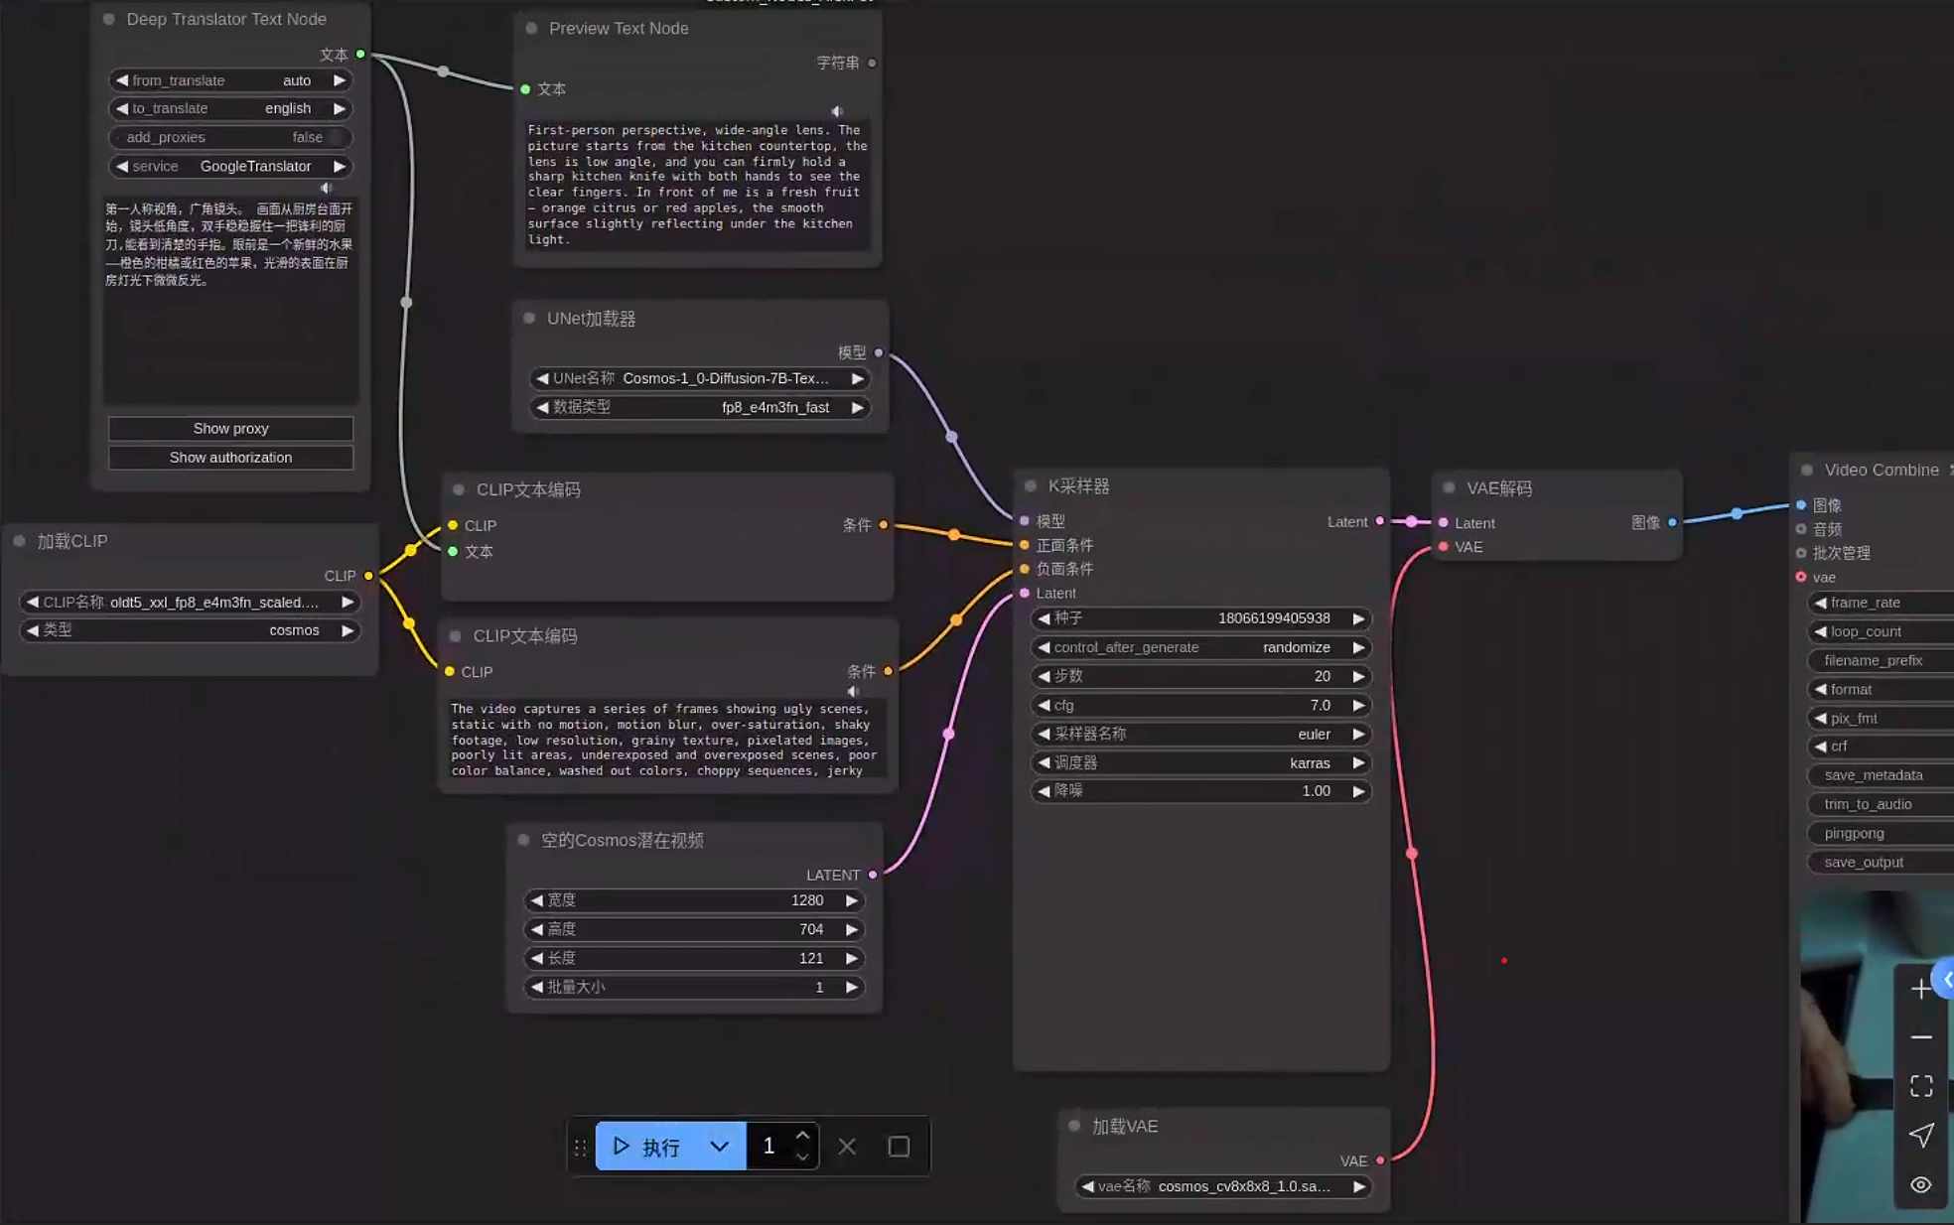Viewport: 1954px width, 1225px height.
Task: Collapse the UNet加载器 node via its dot
Action: [529, 319]
